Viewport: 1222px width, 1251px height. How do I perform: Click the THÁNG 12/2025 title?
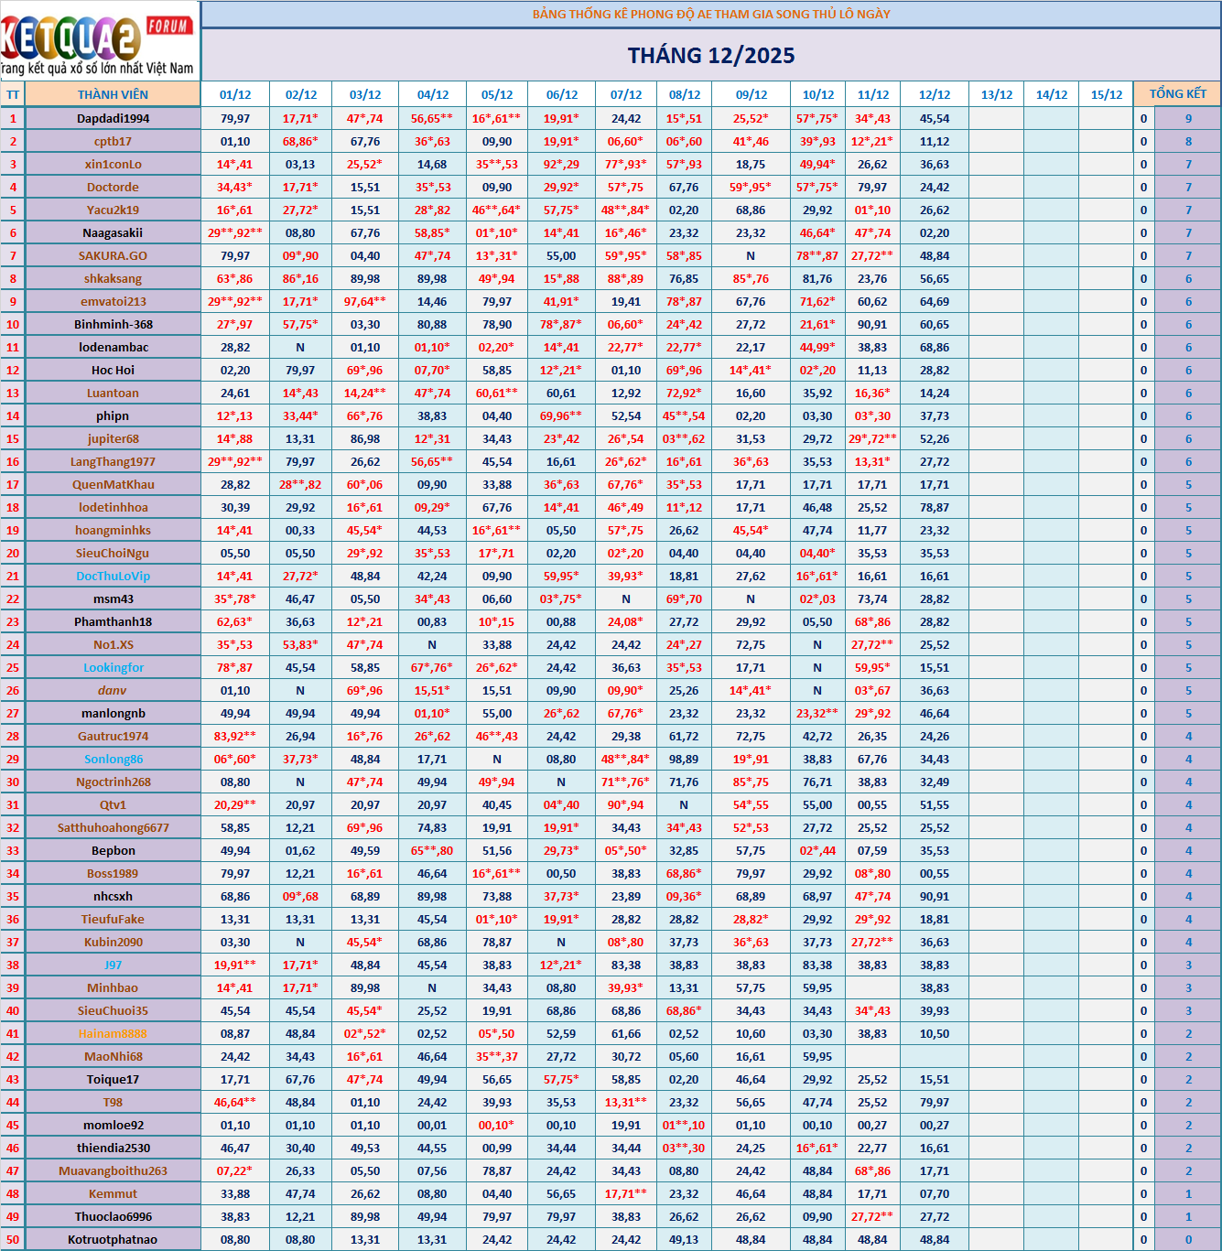click(711, 56)
